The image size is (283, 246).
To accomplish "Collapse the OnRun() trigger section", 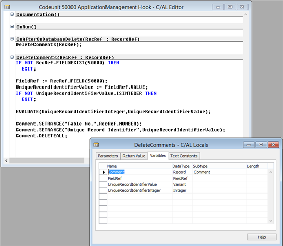I will point(12,27).
